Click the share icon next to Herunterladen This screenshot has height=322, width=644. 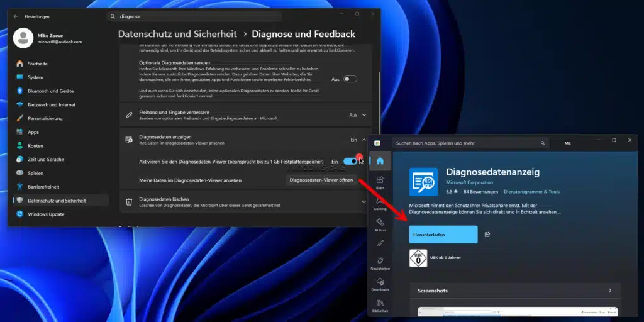487,235
